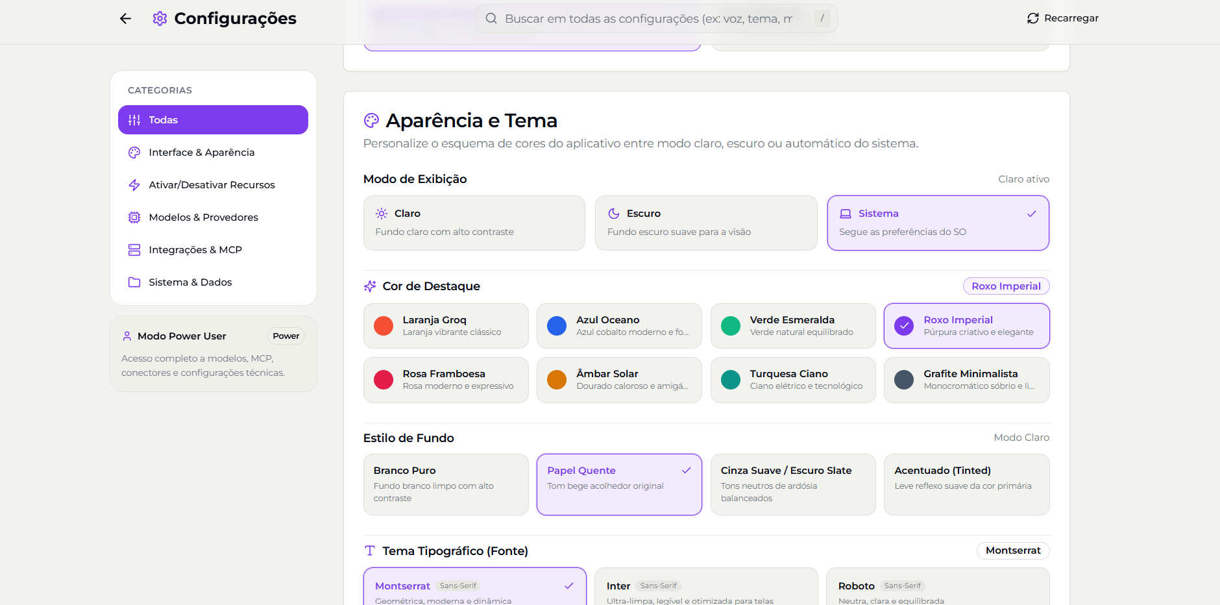Screen dimensions: 1220x605
Task: Click the Recarregar refresh icon
Action: tap(1033, 18)
